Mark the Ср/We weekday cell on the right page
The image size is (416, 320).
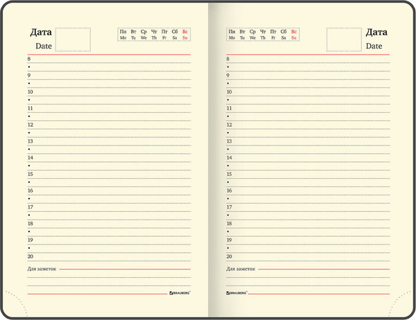point(252,35)
